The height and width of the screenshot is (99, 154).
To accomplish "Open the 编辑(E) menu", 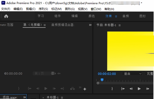I will coord(18,9).
